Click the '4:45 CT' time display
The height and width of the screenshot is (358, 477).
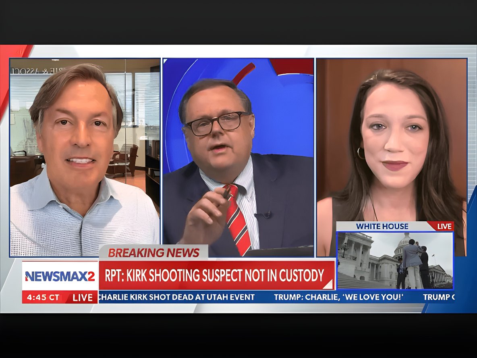coord(43,298)
